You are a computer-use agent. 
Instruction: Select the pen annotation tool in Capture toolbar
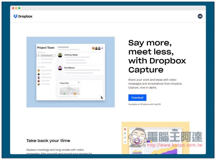click(125, 133)
